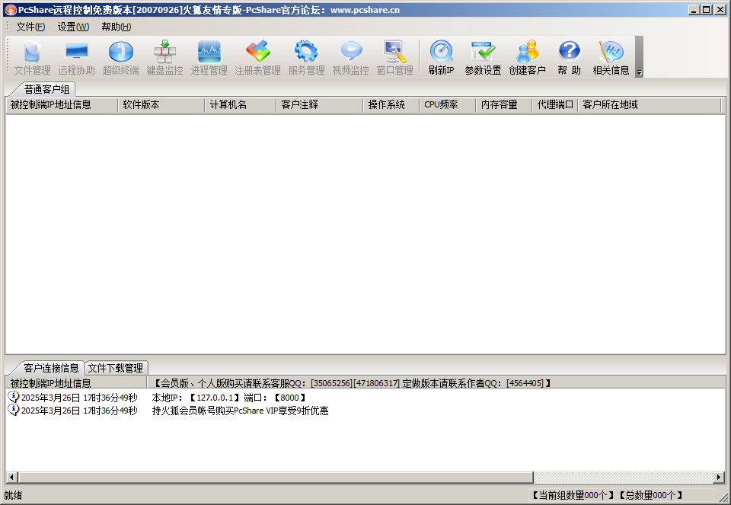Open 服务管理 service manager
The width and height of the screenshot is (731, 505).
(x=306, y=58)
